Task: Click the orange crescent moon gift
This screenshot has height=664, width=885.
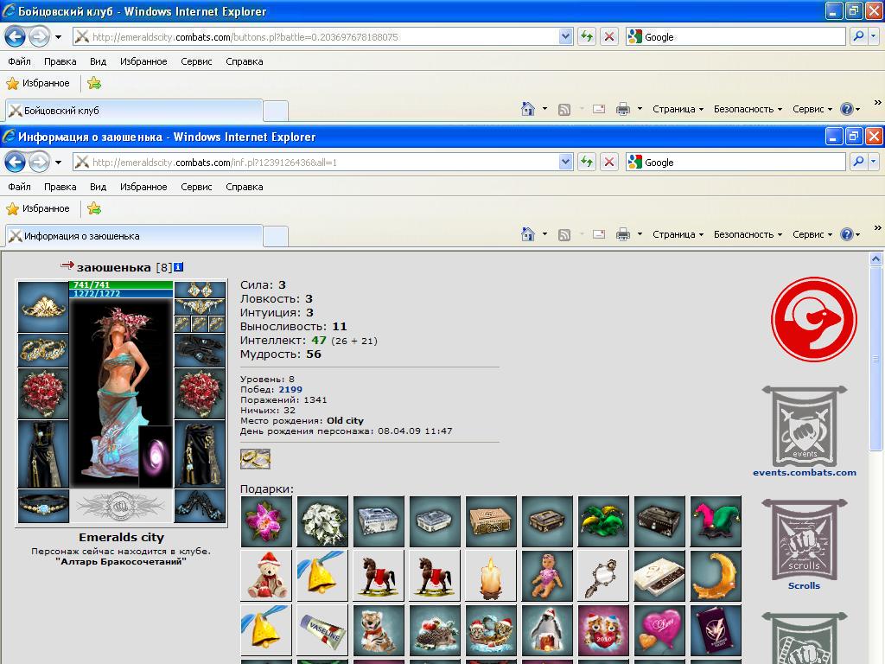Action: (x=716, y=576)
